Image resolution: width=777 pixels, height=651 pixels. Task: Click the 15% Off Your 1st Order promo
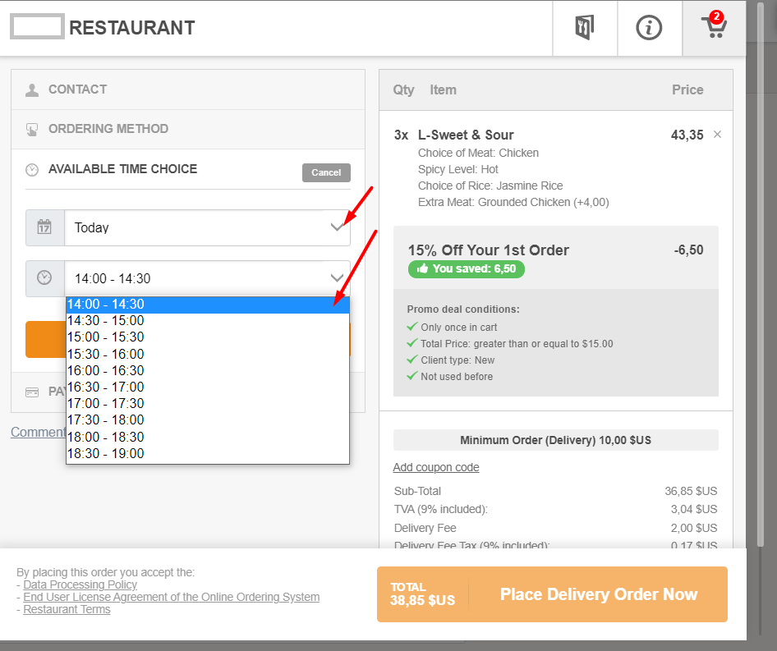488,250
